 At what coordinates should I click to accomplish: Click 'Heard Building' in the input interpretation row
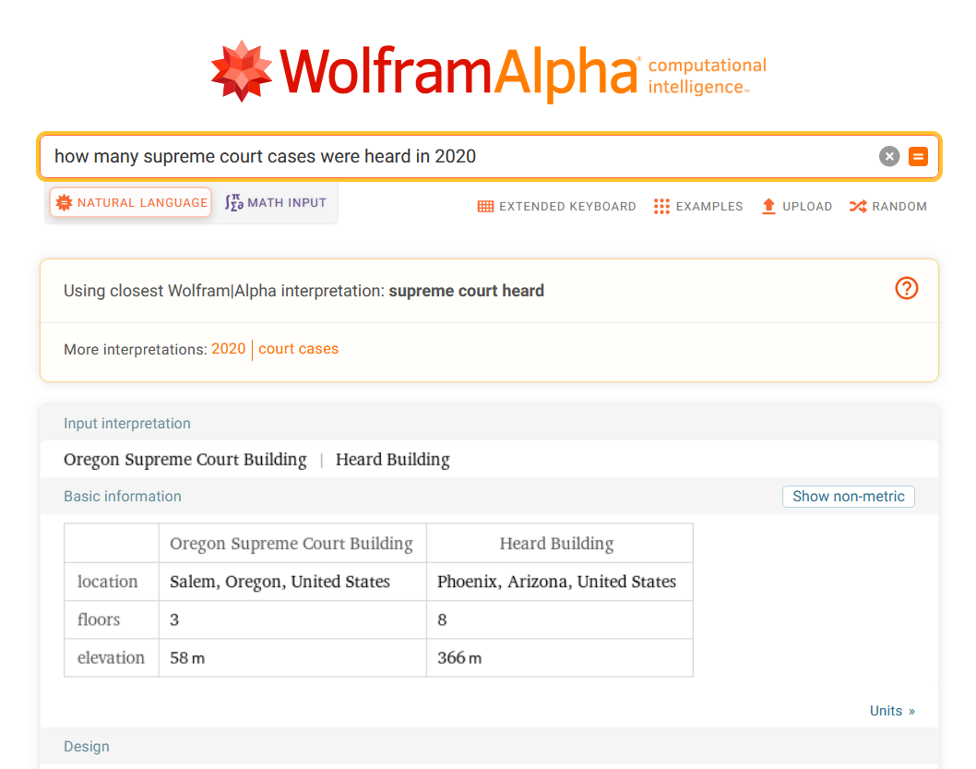[x=393, y=460]
